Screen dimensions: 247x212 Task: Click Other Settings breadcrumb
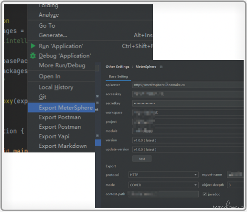pyautogui.click(x=118, y=67)
